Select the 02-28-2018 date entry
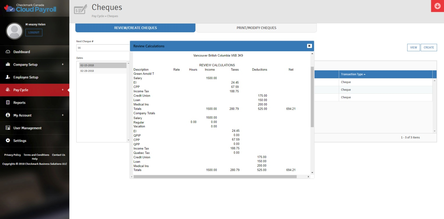 coord(87,71)
